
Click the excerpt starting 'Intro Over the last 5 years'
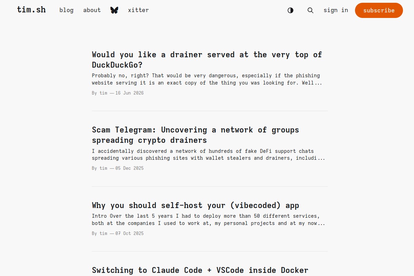pos(208,219)
